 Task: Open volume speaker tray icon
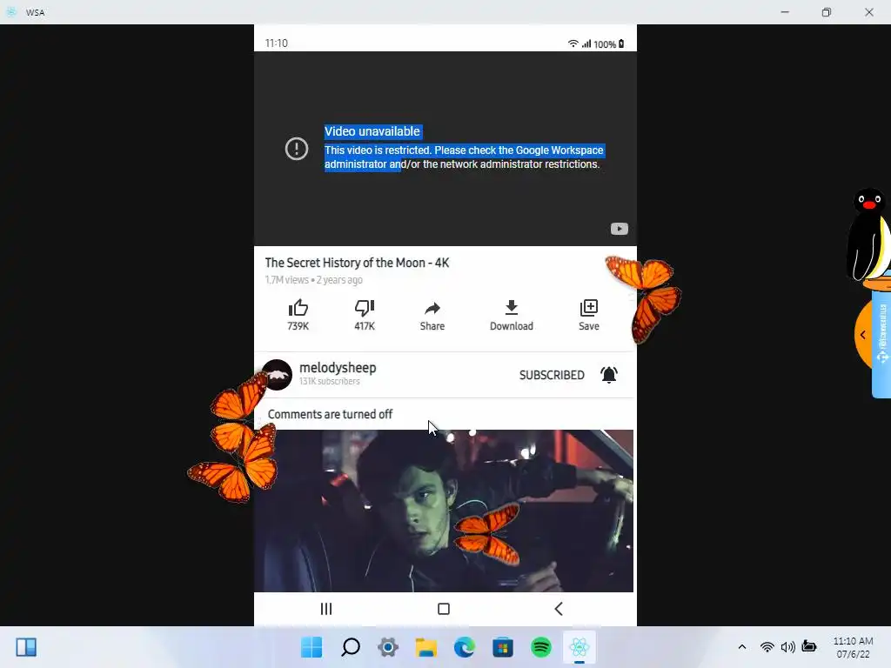coord(787,647)
